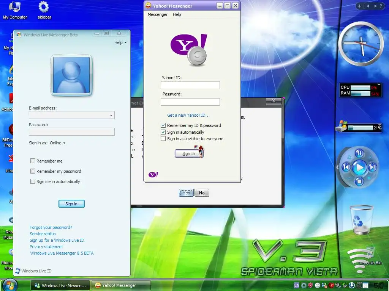Open the Start menu orb

pyautogui.click(x=10, y=285)
